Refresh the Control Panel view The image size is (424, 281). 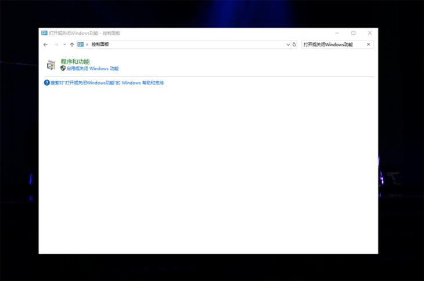[294, 45]
